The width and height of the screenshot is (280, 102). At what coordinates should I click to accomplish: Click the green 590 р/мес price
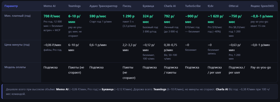[98, 16]
